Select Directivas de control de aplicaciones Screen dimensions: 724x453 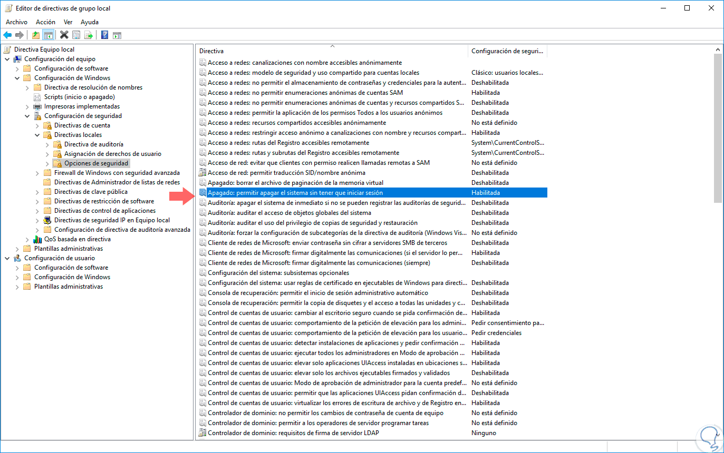(105, 211)
